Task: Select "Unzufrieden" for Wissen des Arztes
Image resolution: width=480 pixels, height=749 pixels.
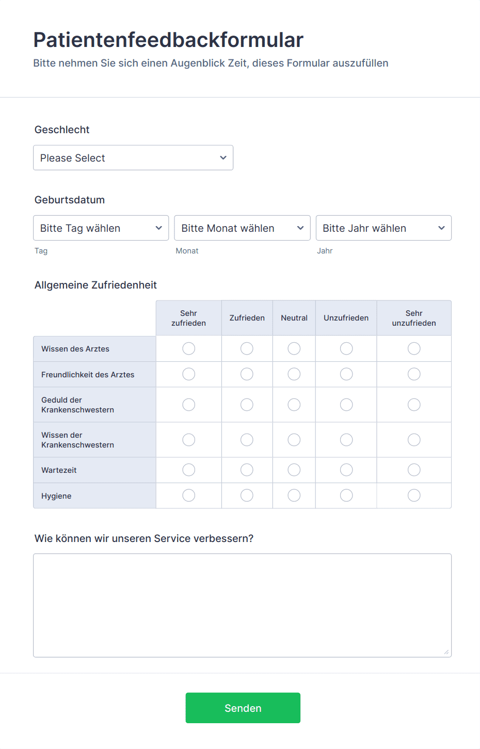Action: tap(346, 348)
